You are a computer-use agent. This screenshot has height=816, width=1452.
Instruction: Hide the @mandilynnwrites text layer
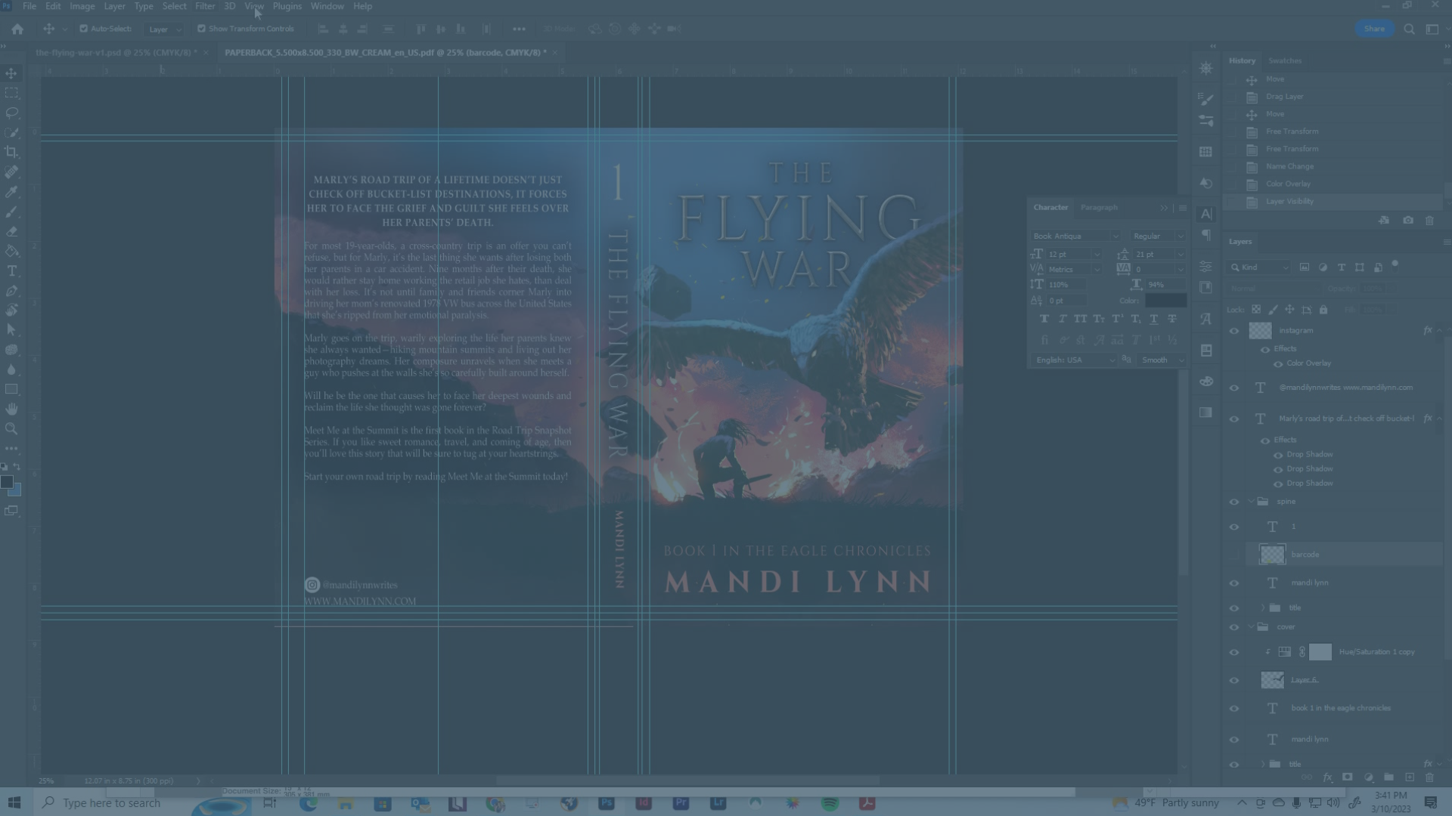pyautogui.click(x=1234, y=388)
